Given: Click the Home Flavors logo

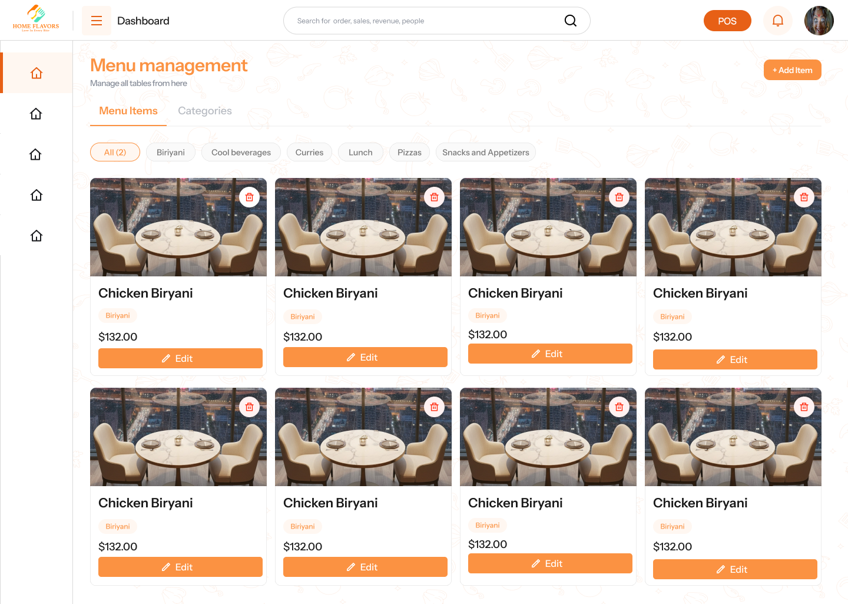Looking at the screenshot, I should [36, 19].
